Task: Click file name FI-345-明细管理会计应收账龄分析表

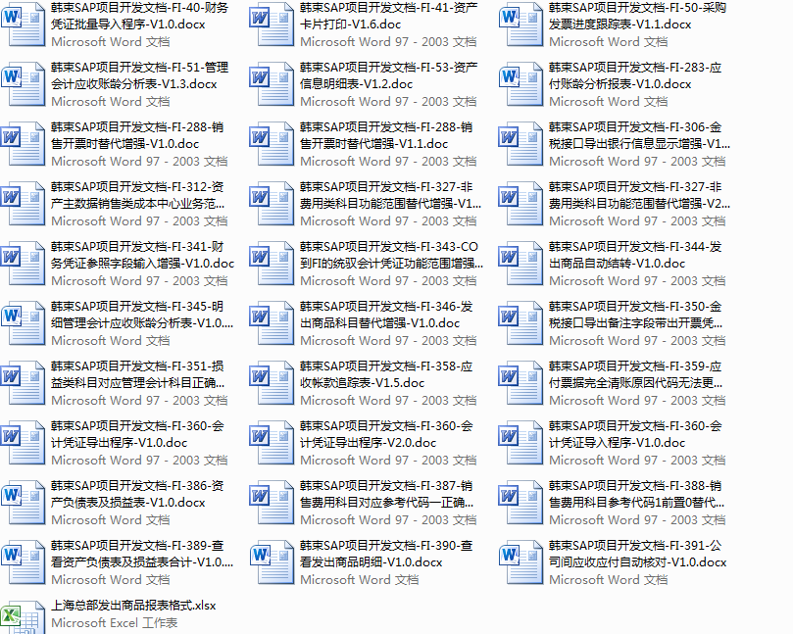Action: (x=142, y=314)
